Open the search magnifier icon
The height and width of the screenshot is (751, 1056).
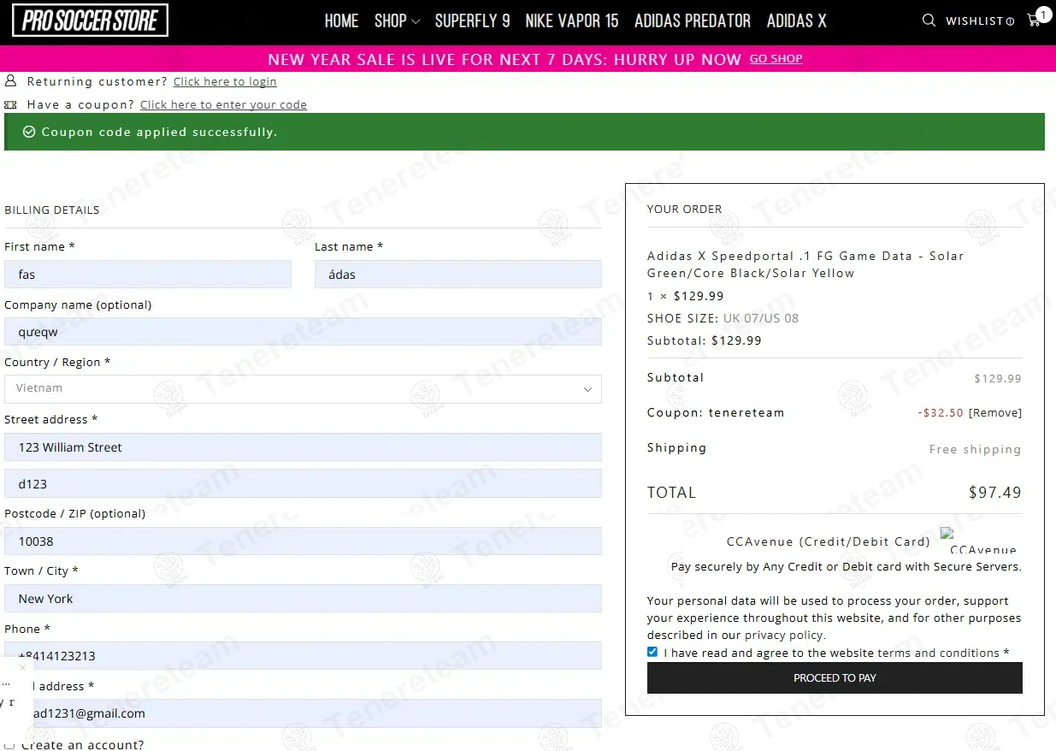click(929, 21)
